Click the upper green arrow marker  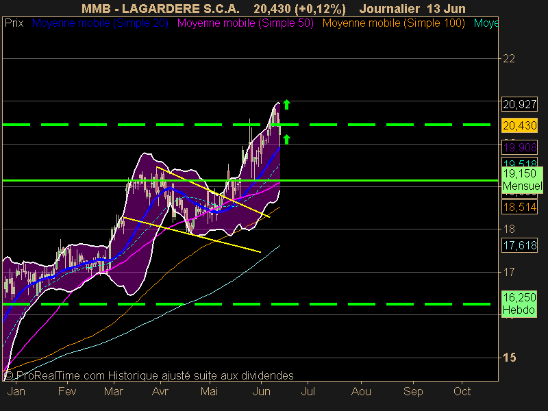tap(286, 104)
